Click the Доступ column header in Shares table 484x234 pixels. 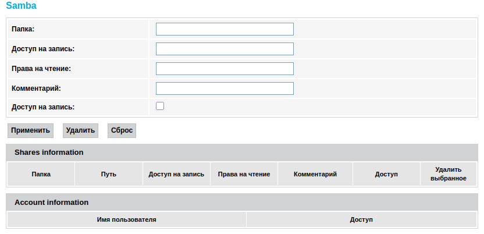(x=386, y=174)
